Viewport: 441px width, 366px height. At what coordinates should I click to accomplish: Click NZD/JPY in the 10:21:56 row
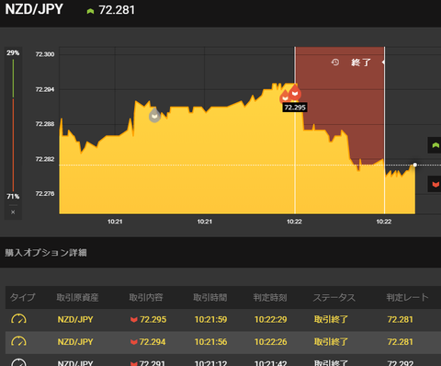click(x=75, y=342)
